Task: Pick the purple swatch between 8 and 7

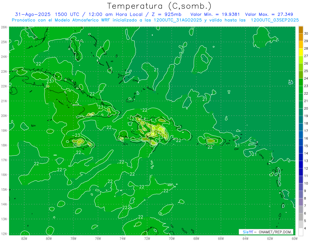Action: pyautogui.click(x=301, y=202)
